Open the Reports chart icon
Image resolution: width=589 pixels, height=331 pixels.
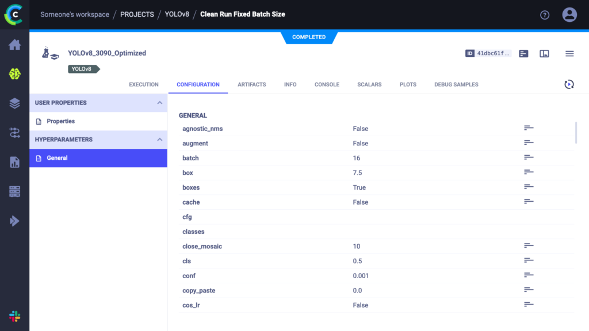[14, 162]
